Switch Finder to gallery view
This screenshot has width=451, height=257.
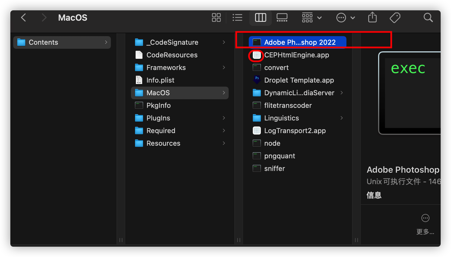282,17
